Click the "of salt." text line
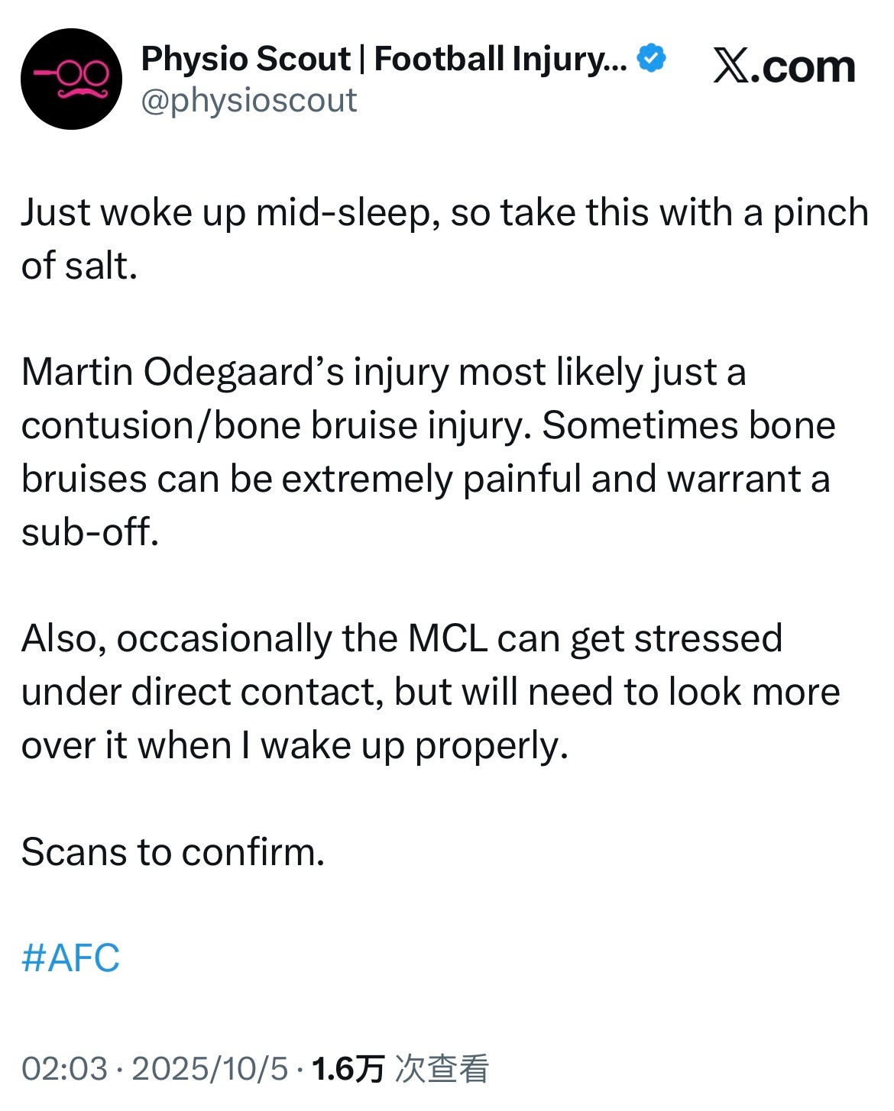Image resolution: width=894 pixels, height=1111 pixels. tap(79, 266)
